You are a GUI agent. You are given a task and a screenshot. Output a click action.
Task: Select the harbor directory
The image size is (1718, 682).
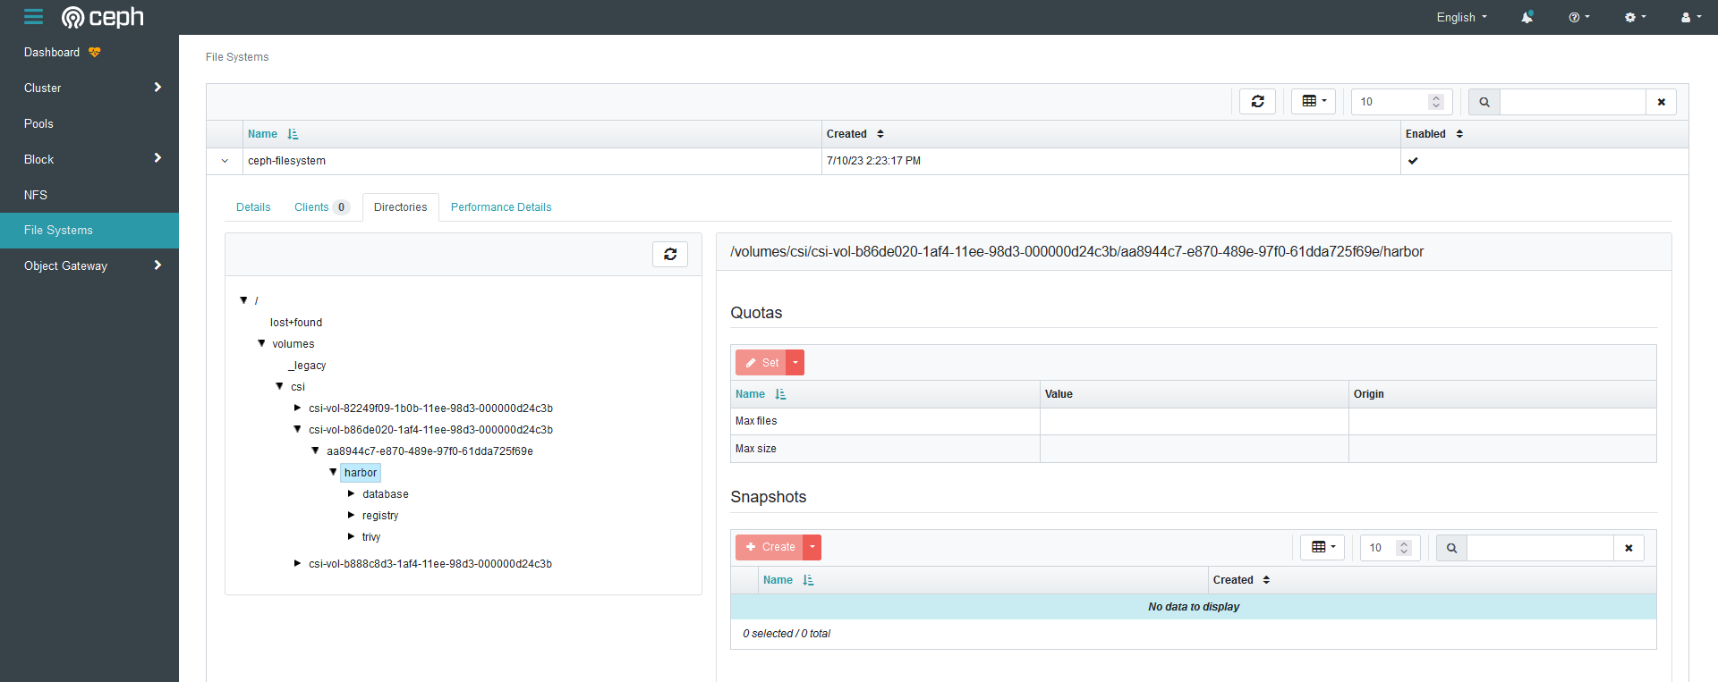361,473
